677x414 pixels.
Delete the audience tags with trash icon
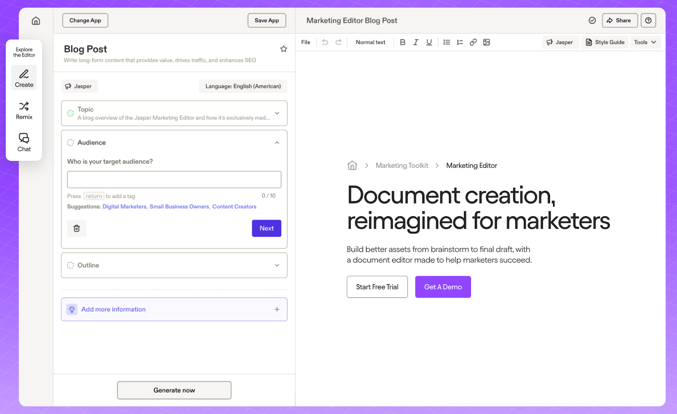[x=77, y=228]
